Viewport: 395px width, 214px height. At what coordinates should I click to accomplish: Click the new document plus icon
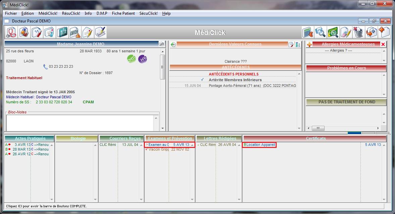pyautogui.click(x=384, y=33)
